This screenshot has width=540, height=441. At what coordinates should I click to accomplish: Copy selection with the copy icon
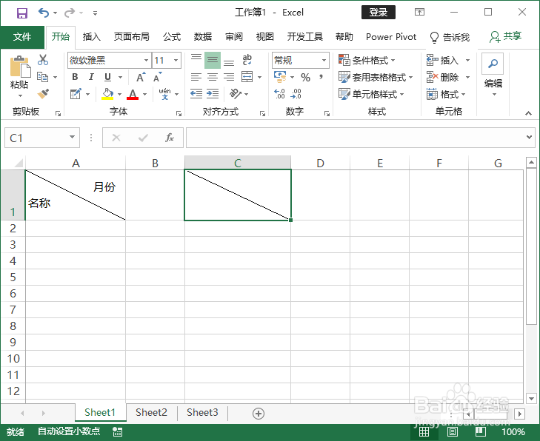coord(43,77)
